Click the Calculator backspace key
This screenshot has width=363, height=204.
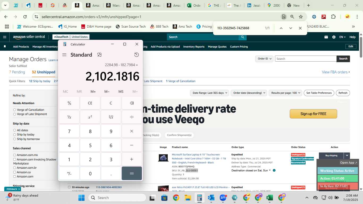click(x=132, y=103)
